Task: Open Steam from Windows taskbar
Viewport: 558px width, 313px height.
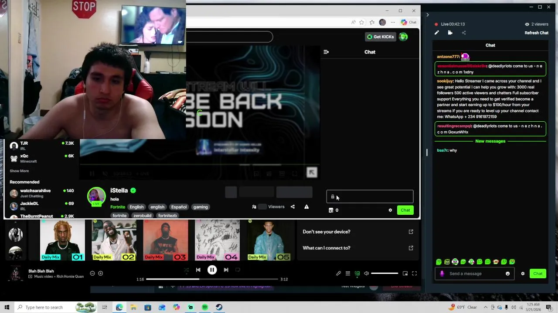Action: (219, 307)
